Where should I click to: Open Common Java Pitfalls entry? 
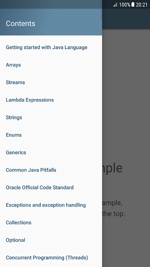click(51, 170)
